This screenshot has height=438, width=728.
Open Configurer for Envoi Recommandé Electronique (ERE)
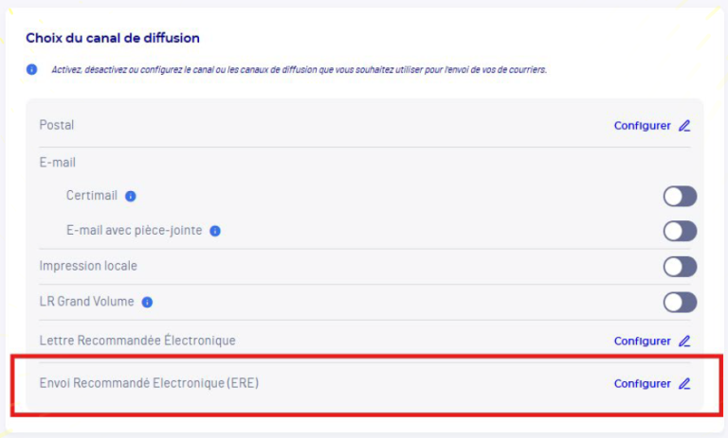pos(642,384)
